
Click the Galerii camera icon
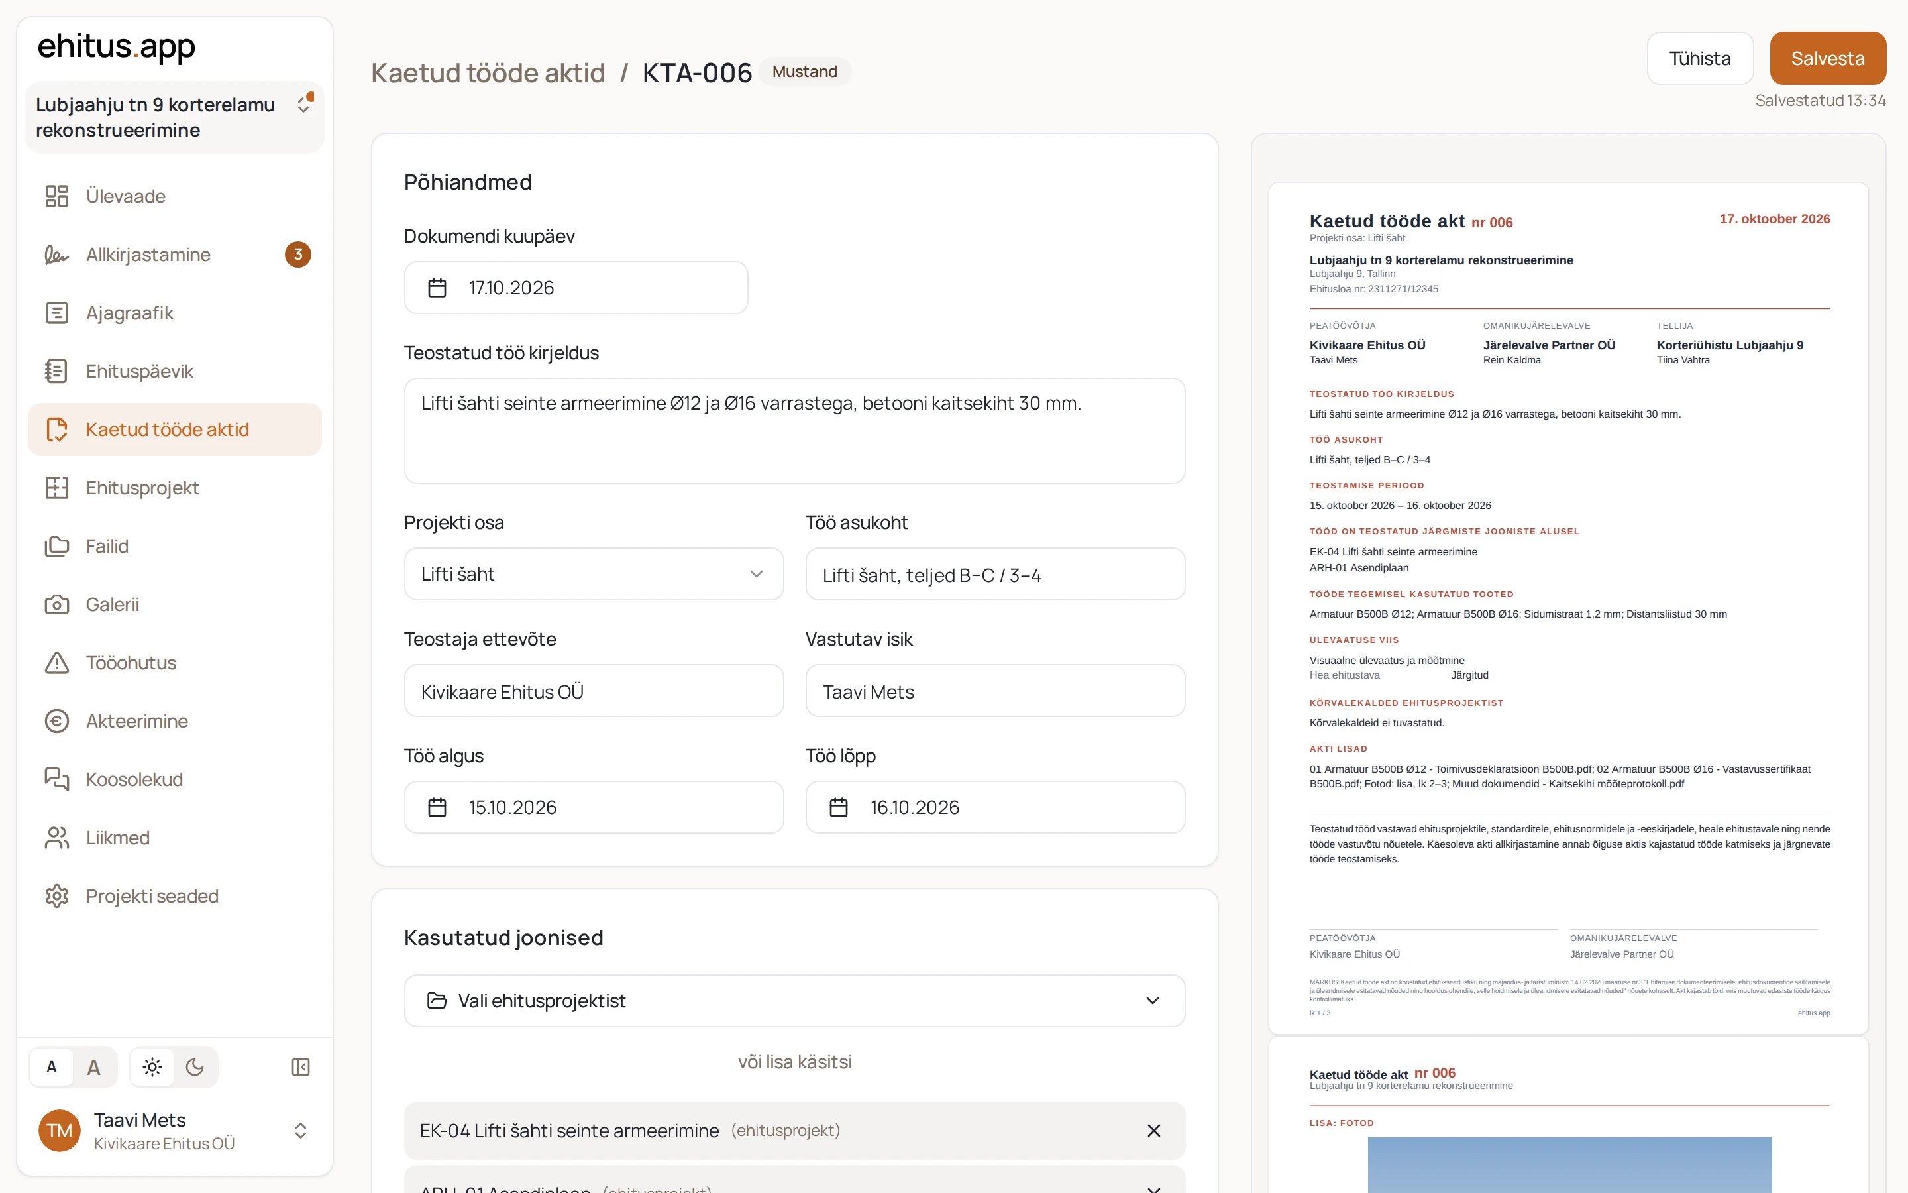click(57, 604)
